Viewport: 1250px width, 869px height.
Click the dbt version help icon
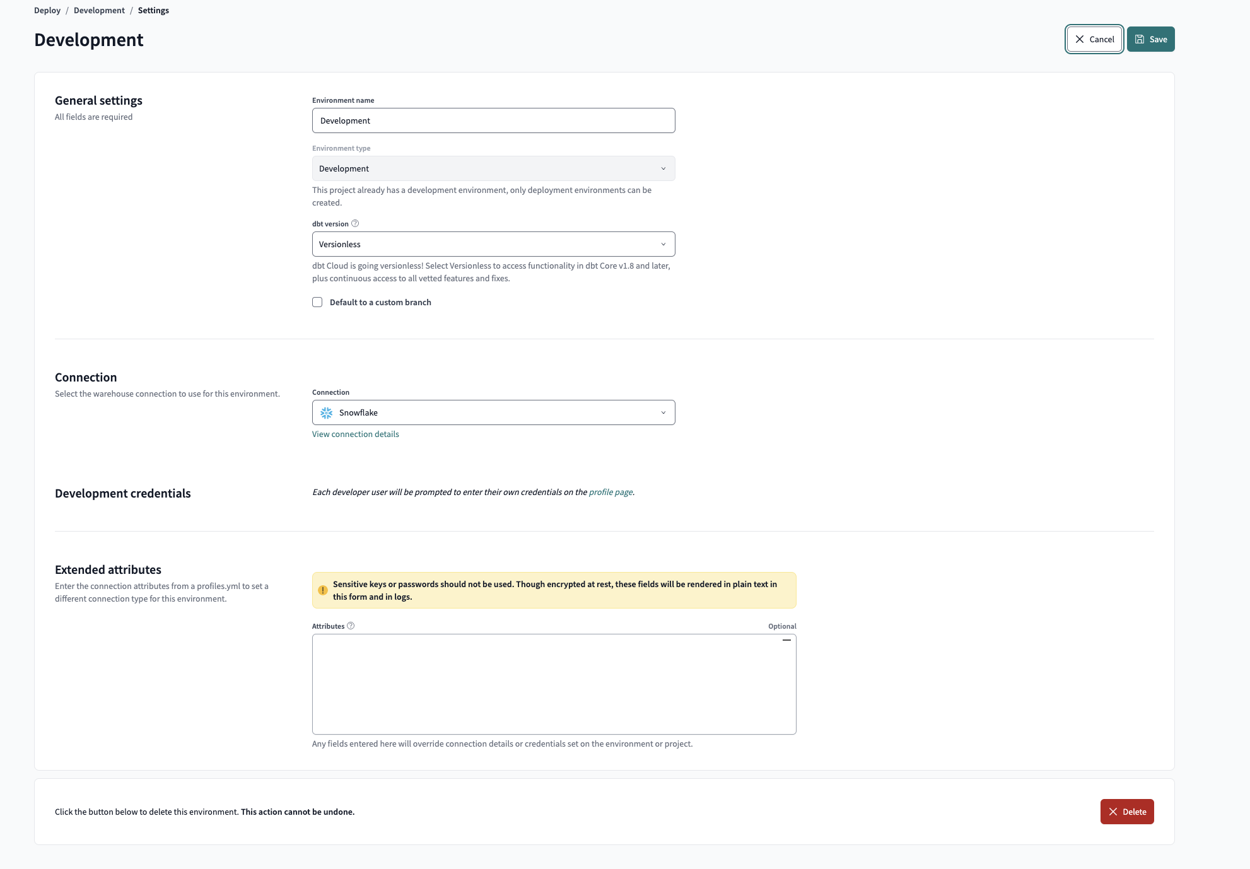(355, 223)
